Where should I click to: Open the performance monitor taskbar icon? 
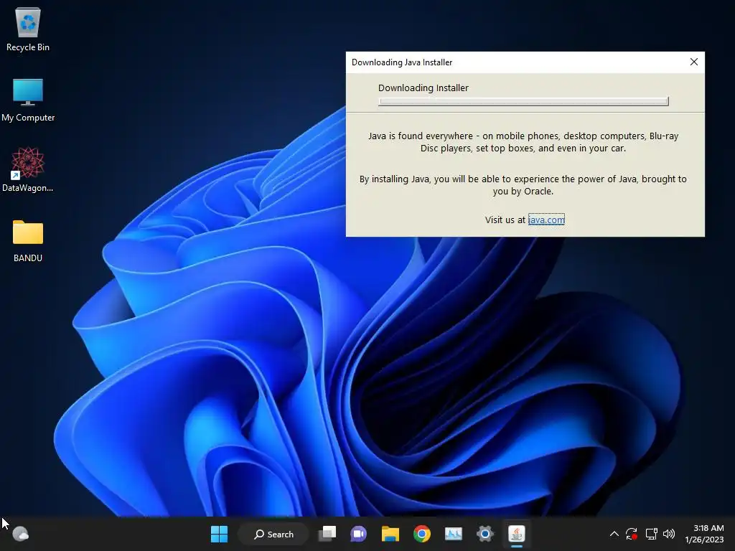click(454, 534)
